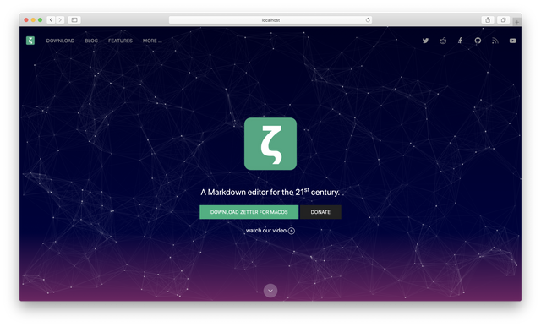
Task: Open the Reddit icon link
Action: 443,41
